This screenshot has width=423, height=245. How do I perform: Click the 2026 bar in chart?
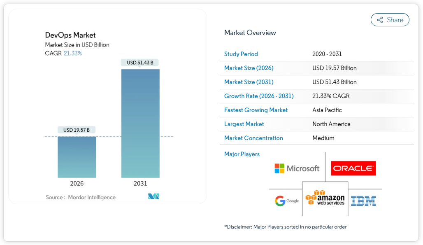pyautogui.click(x=77, y=157)
